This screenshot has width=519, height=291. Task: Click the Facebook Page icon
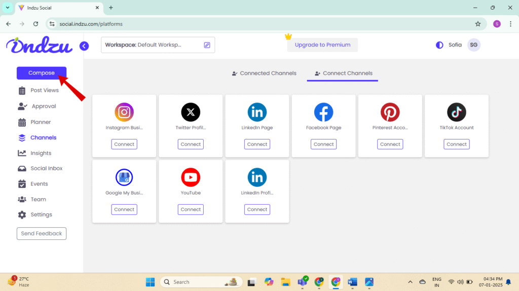tap(324, 112)
